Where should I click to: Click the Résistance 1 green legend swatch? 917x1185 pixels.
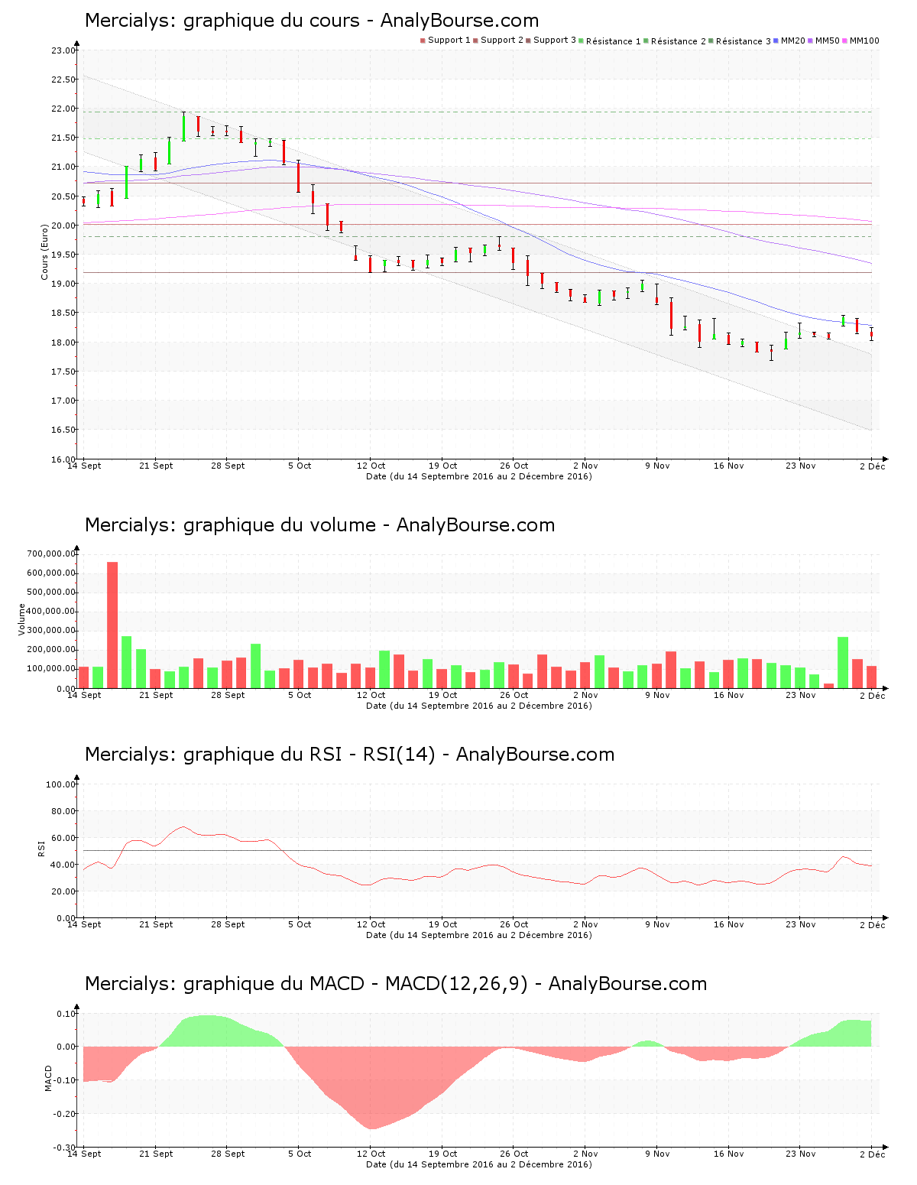tap(582, 41)
